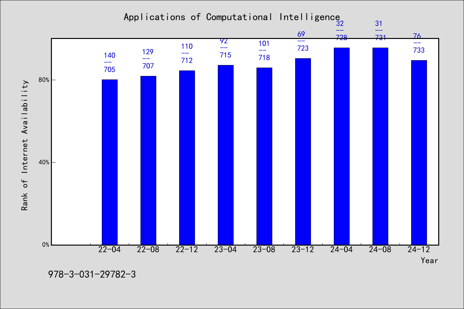
Task: Select the bar for 24-04
Action: click(342, 146)
